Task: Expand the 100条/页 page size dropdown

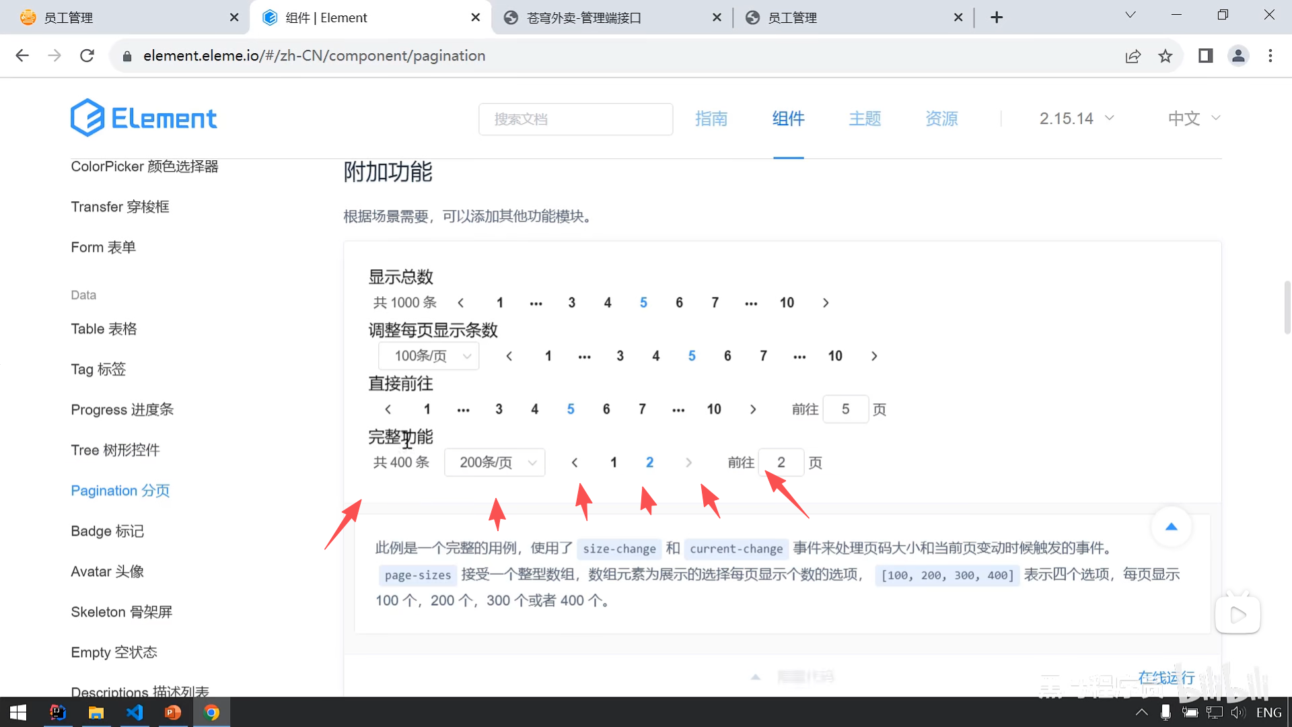Action: (429, 356)
